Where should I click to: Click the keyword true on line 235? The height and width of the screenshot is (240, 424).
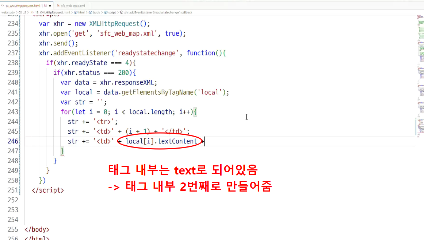(x=172, y=34)
